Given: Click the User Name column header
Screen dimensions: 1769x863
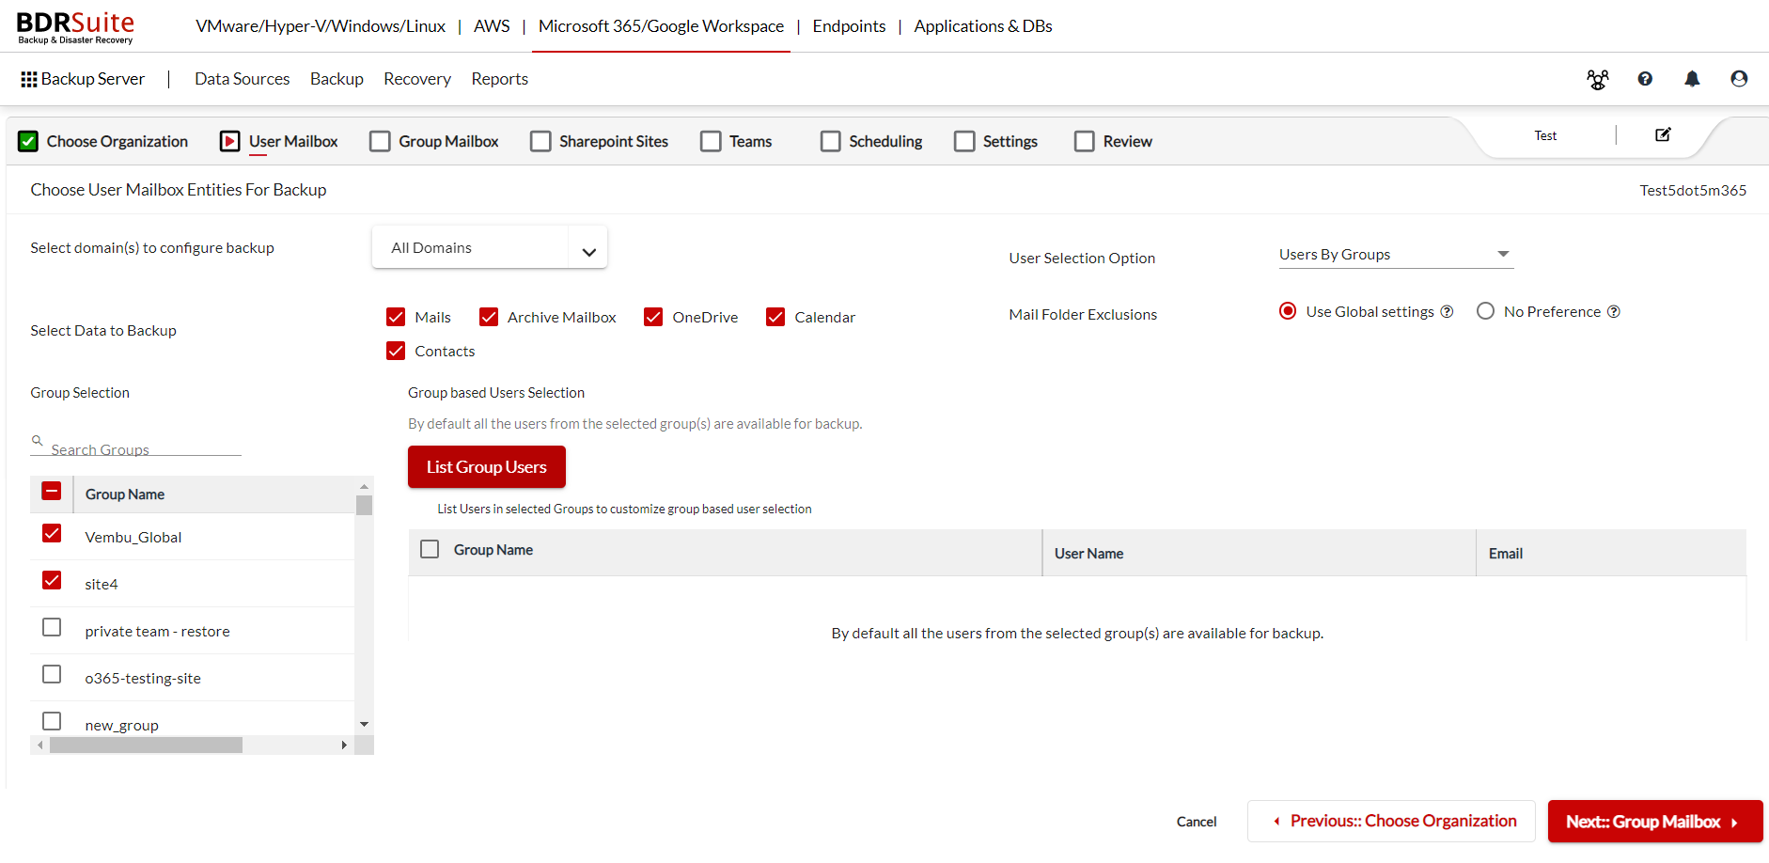Looking at the screenshot, I should click(x=1088, y=554).
